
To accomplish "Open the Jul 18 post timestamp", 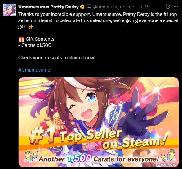I will 144,7.
